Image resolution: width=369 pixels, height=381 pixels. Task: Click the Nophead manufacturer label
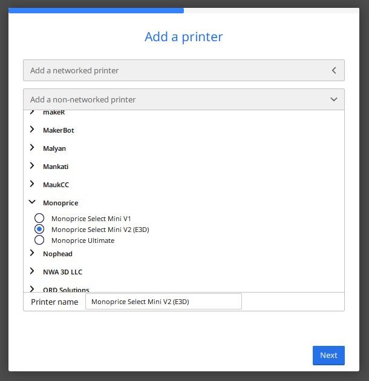[57, 254]
